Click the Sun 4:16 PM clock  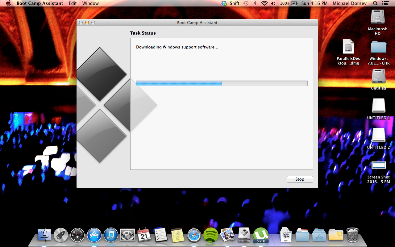point(314,3)
